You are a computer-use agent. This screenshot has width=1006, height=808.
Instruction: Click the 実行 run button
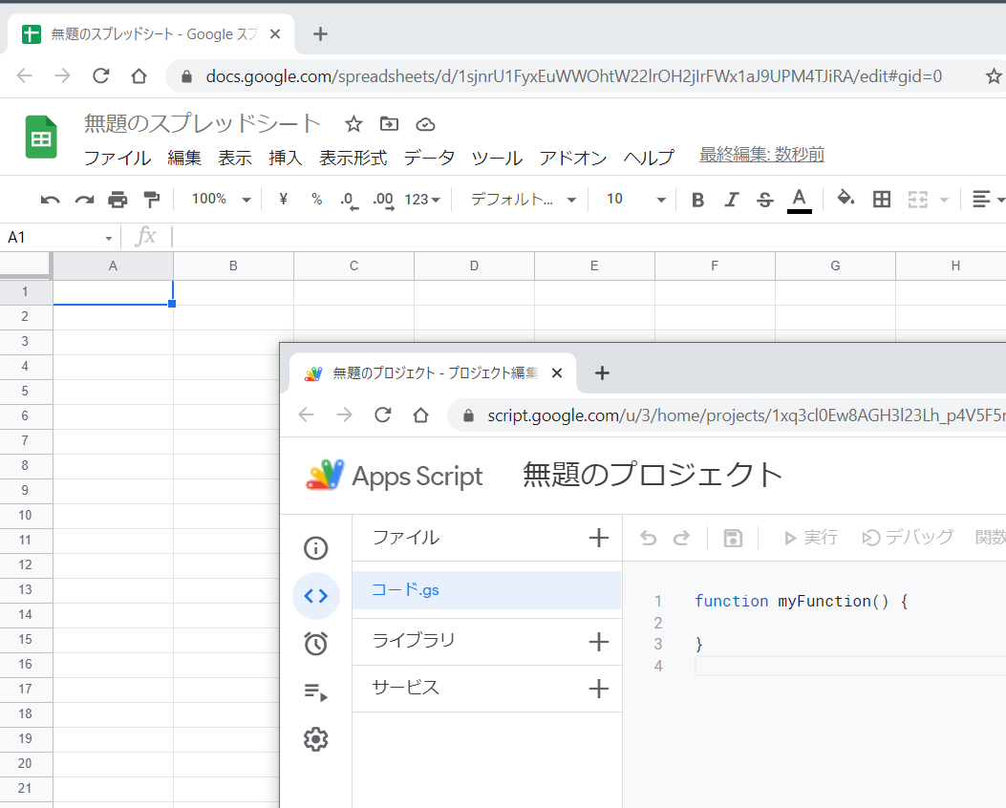coord(811,538)
